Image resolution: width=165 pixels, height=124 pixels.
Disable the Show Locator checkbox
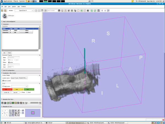point(2,80)
